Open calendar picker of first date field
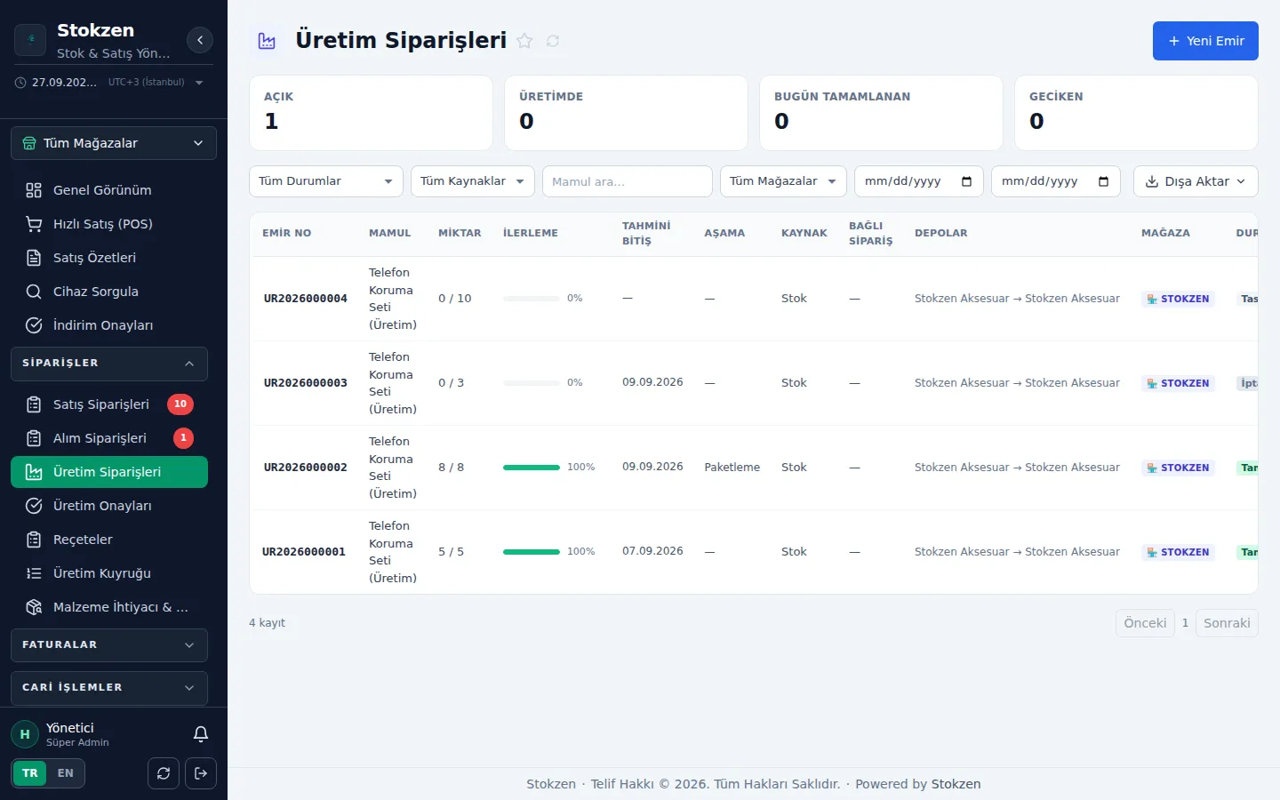This screenshot has width=1280, height=800. point(967,181)
